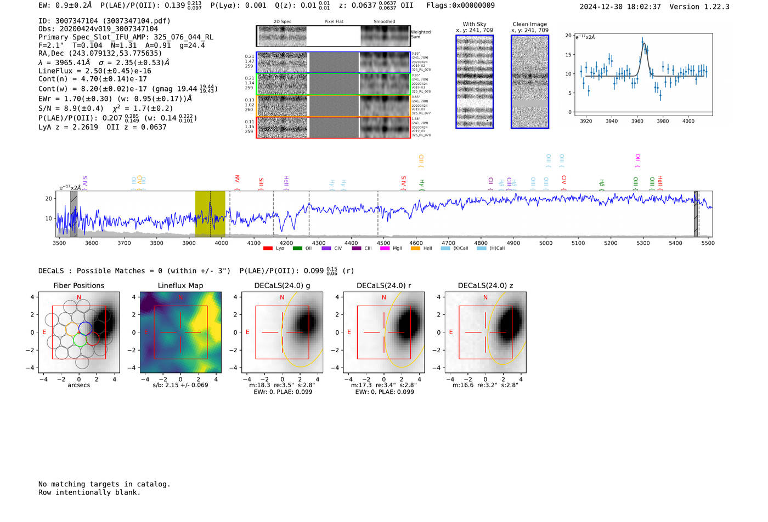Click the blue-bordered 2D fiber spectrum row
The image size is (768, 522).
[333, 62]
